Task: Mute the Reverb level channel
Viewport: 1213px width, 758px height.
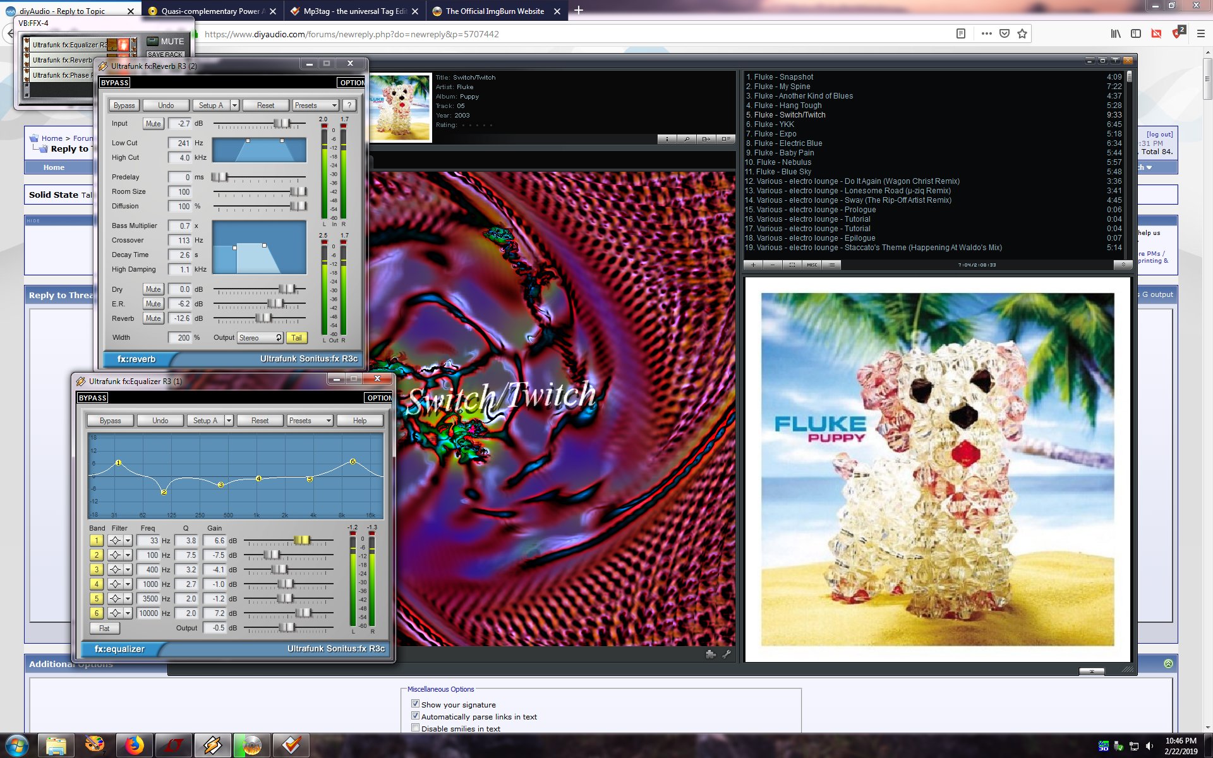Action: pyautogui.click(x=153, y=318)
